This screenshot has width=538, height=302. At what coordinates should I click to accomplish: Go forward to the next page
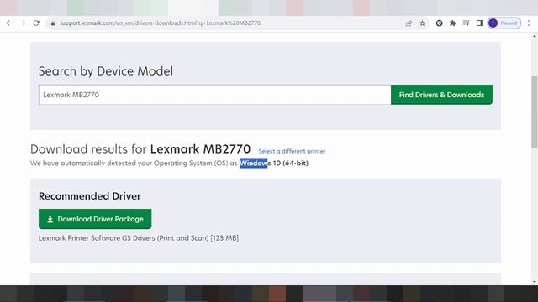(23, 23)
